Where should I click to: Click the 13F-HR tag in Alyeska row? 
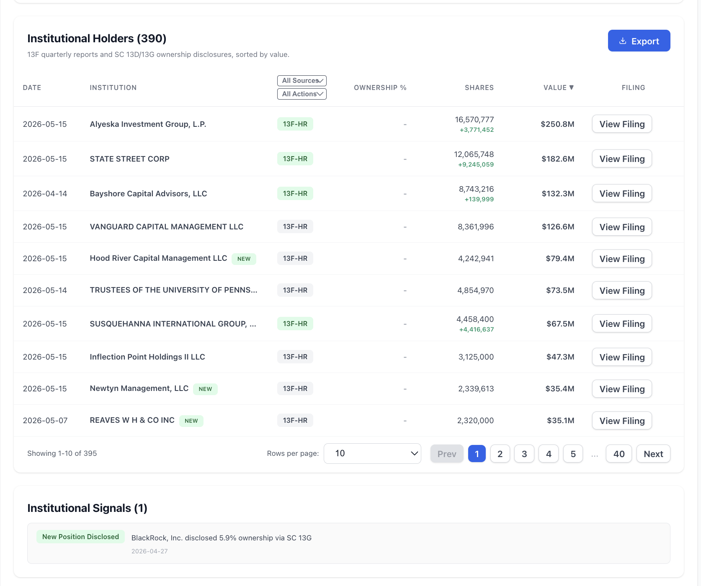295,124
